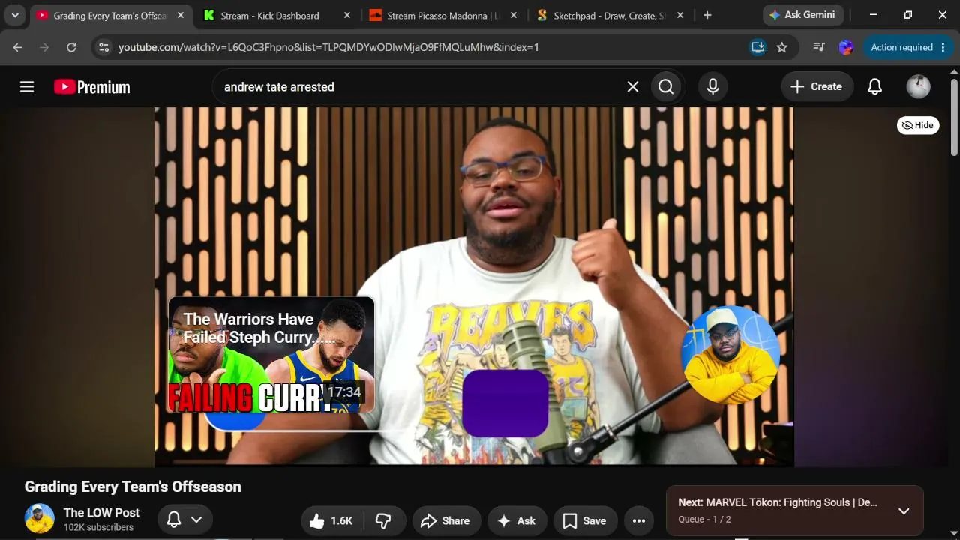Expand the Next queue panel
960x540 pixels.
click(904, 511)
